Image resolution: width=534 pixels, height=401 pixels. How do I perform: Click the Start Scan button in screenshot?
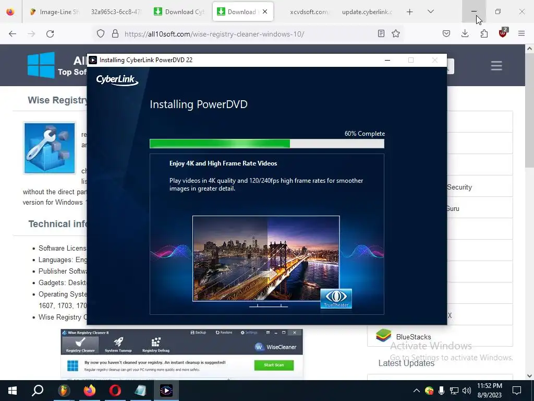(x=274, y=365)
